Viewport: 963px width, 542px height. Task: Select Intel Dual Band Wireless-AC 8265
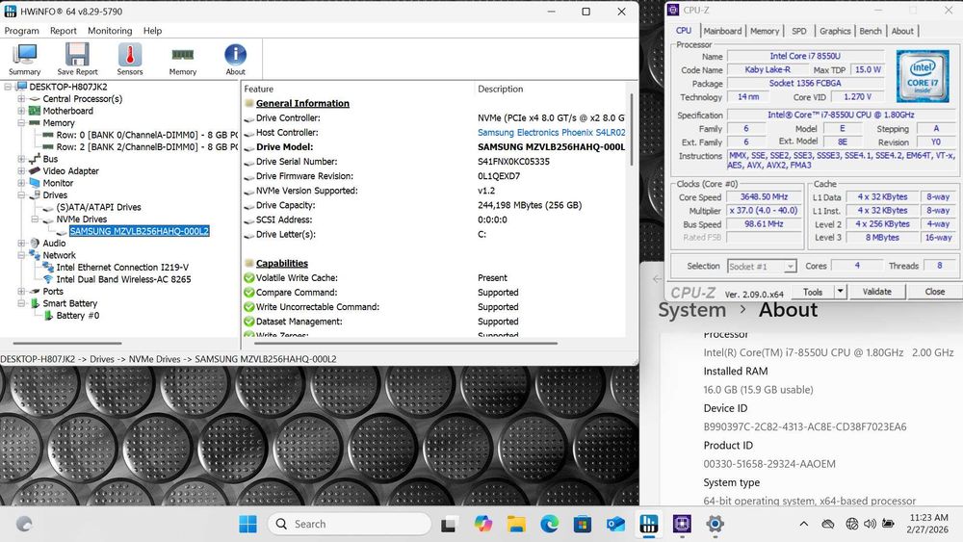pos(123,279)
